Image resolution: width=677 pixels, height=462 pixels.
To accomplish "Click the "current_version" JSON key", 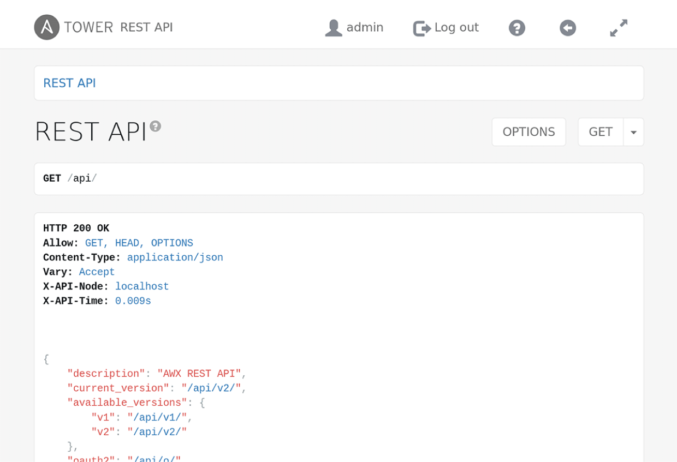I will [118, 388].
